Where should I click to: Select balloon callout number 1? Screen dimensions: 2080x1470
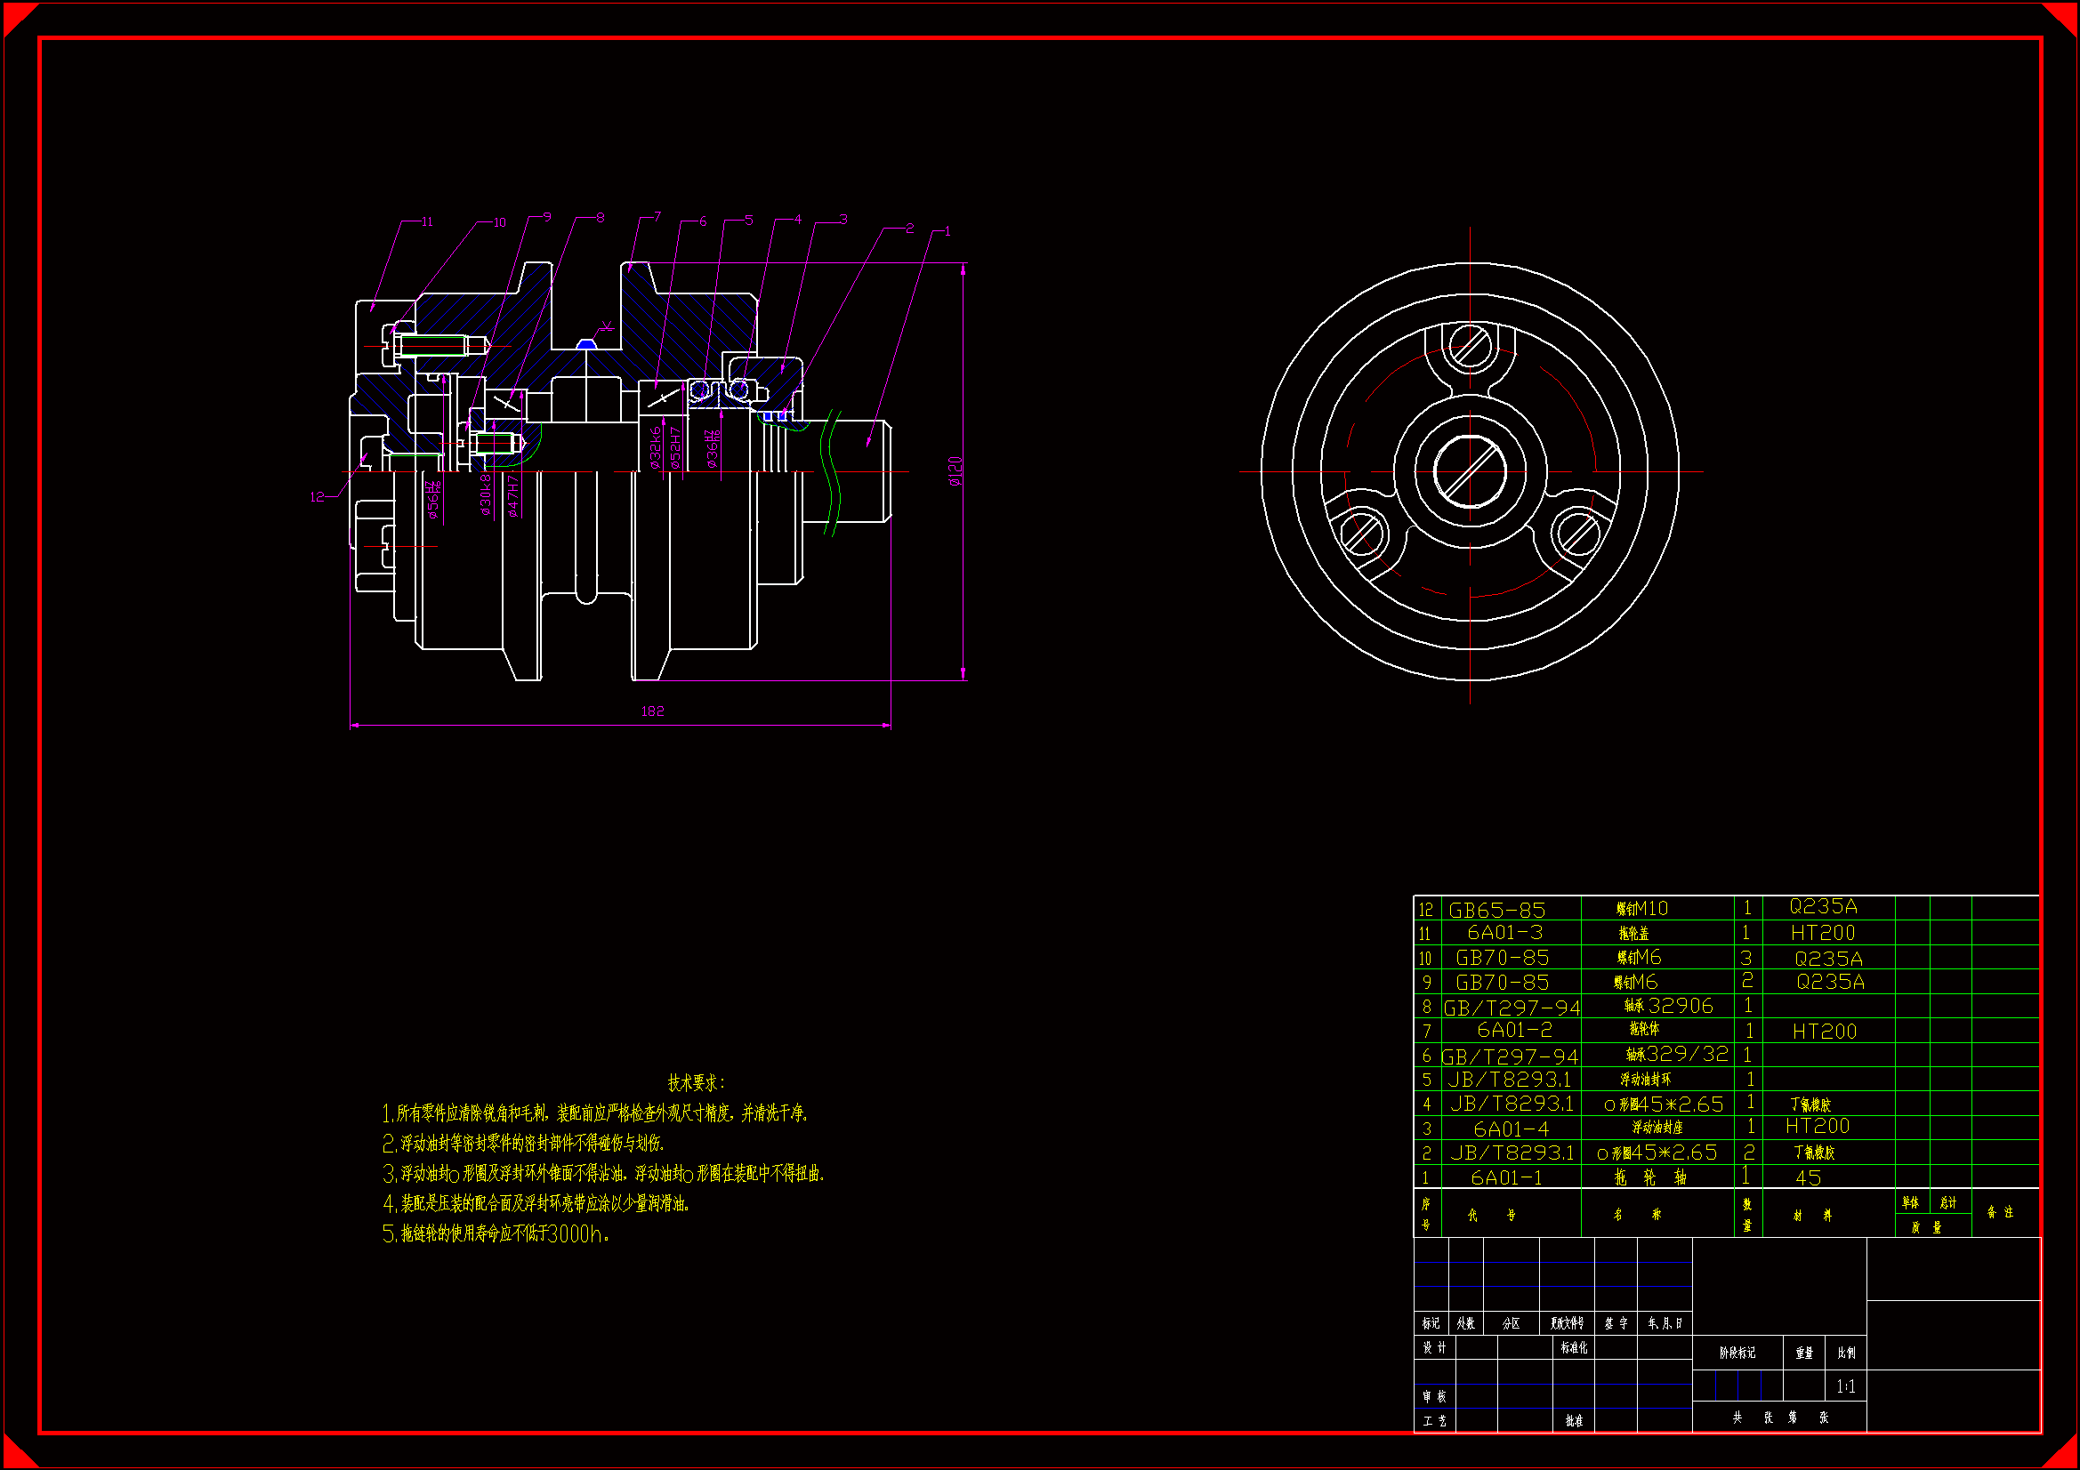pos(947,231)
